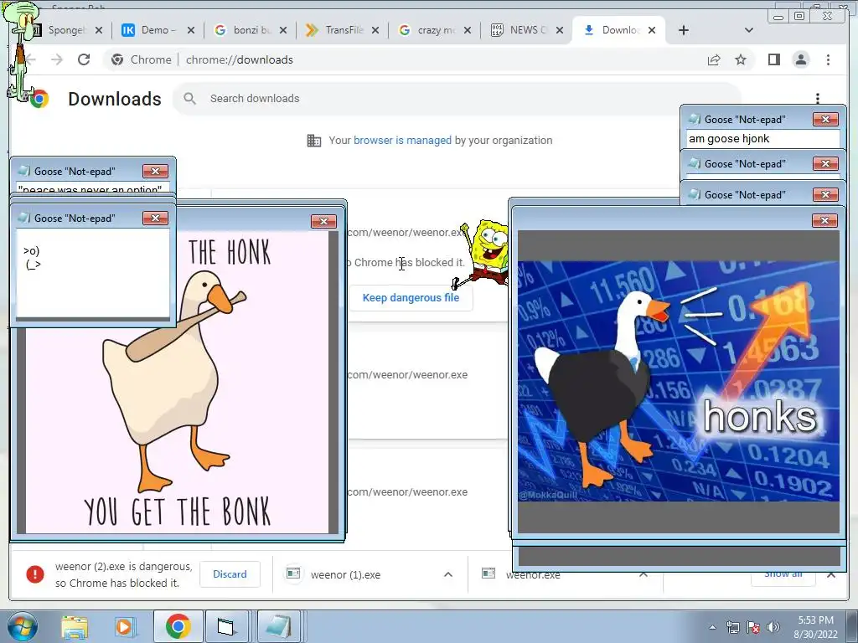The height and width of the screenshot is (643, 858).
Task: Open weenor (1).exe from the download shelf
Action: click(345, 574)
